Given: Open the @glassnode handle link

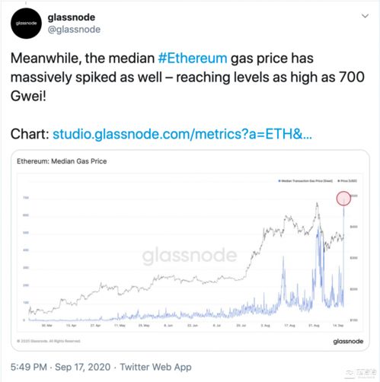Looking at the screenshot, I should [x=74, y=30].
